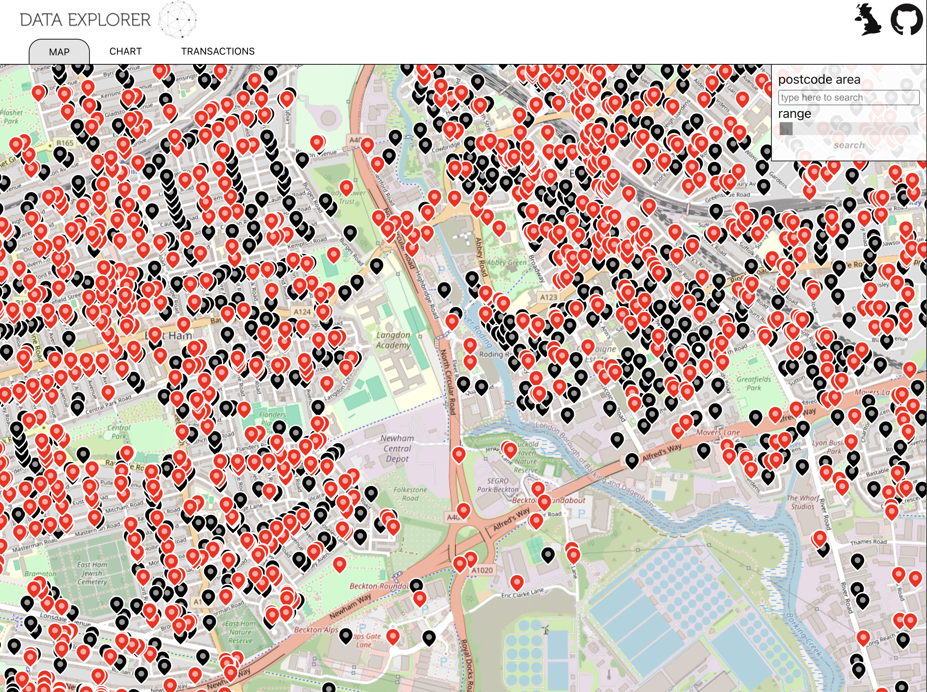Focus the postcode area search field
Image resolution: width=927 pixels, height=692 pixels.
click(848, 97)
